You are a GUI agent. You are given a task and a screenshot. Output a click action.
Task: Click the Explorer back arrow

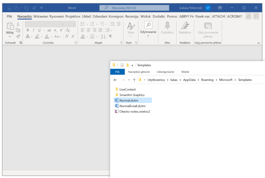pos(115,80)
